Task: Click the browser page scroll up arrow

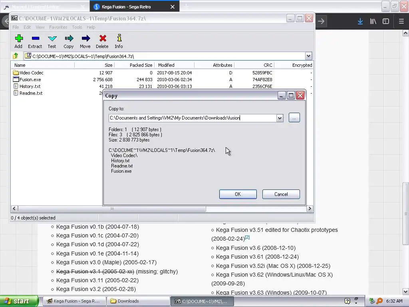Action: pyautogui.click(x=406, y=33)
